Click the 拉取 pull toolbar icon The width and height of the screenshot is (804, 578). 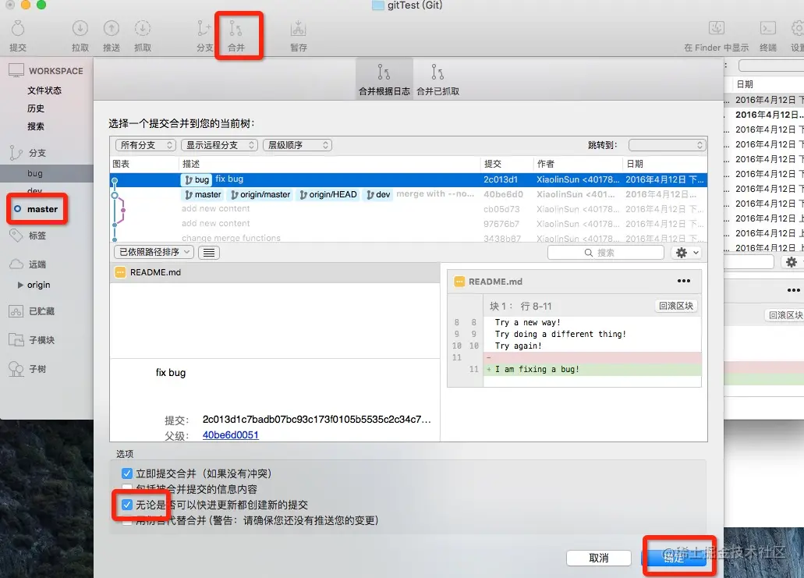coord(80,29)
